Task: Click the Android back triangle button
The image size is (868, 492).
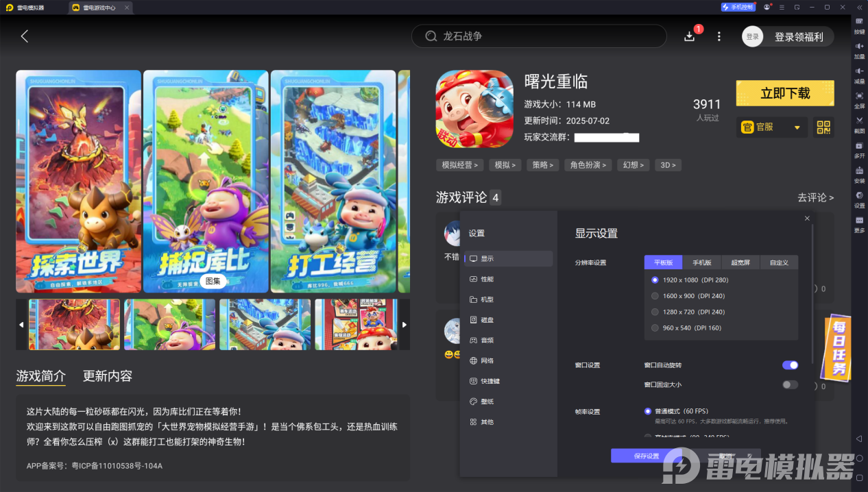Action: tap(859, 439)
